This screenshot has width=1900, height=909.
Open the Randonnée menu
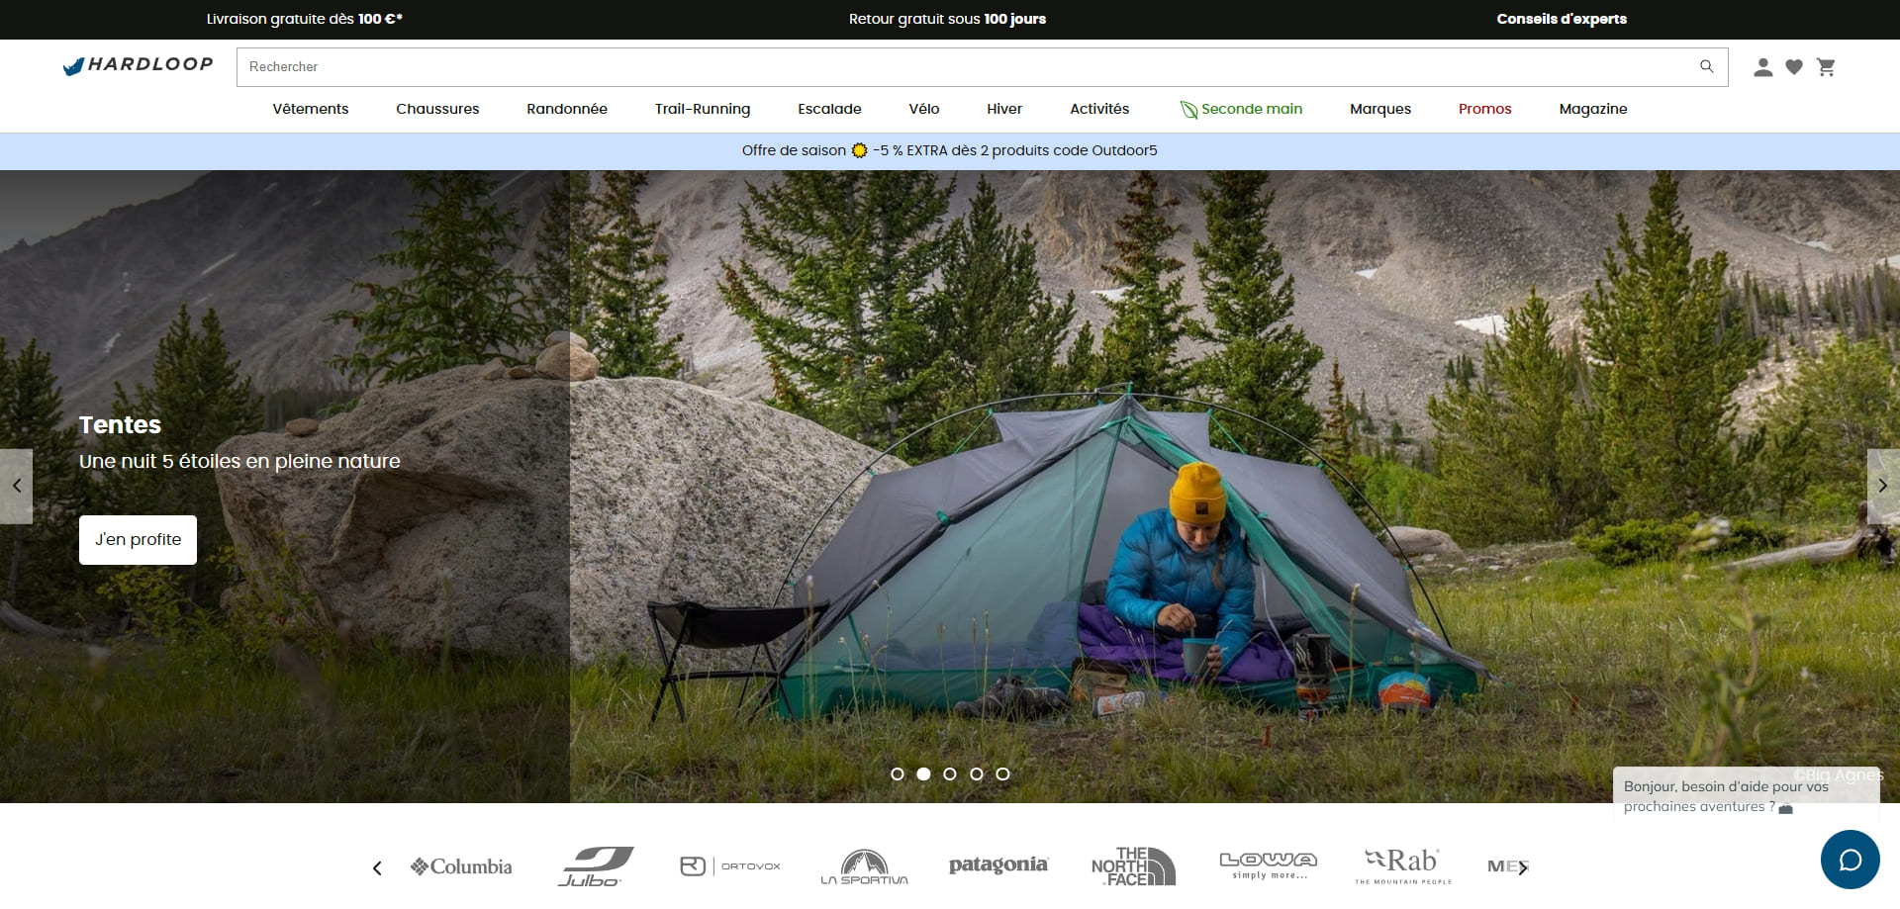pyautogui.click(x=567, y=109)
